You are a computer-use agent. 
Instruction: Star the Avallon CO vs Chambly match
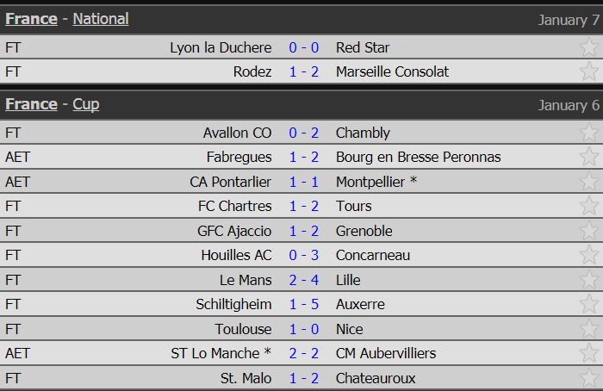coord(589,133)
